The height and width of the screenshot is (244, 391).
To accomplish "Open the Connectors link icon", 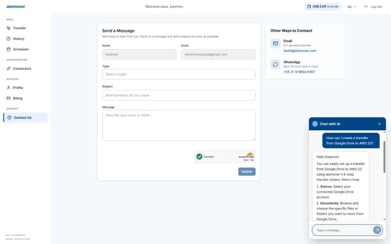I will pyautogui.click(x=8, y=68).
